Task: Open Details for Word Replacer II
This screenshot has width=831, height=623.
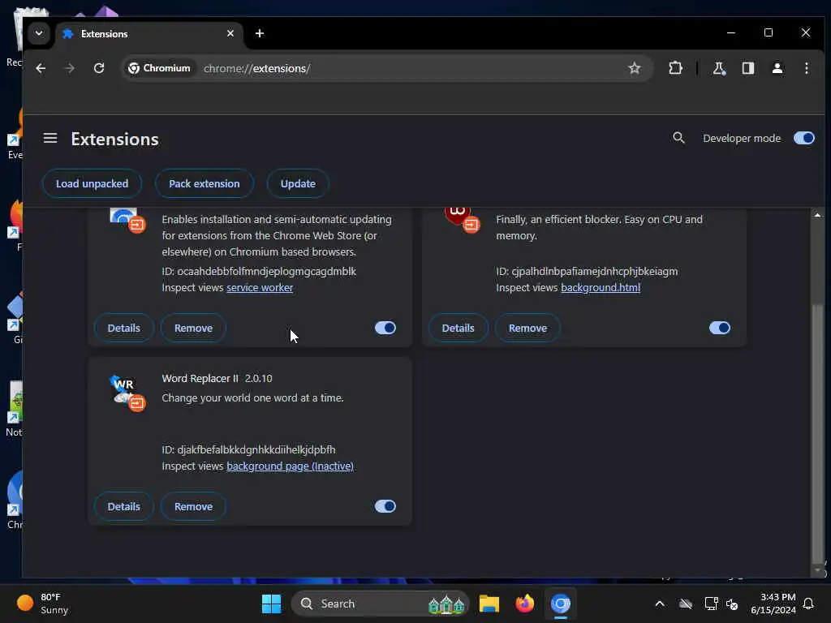Action: coord(124,506)
